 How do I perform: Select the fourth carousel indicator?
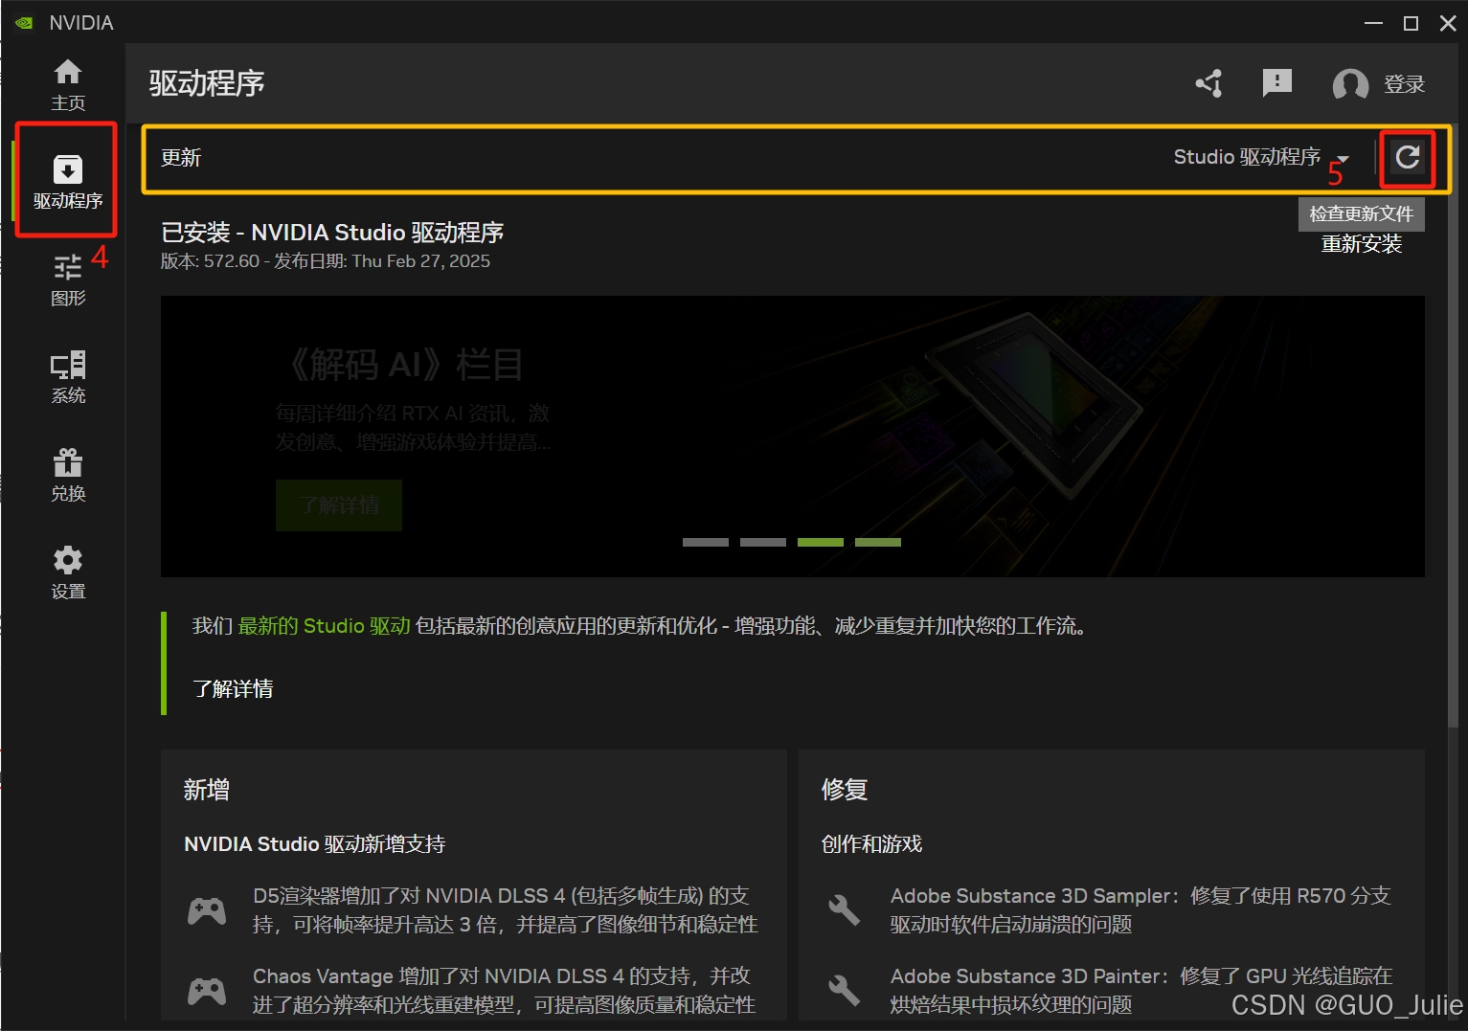click(x=878, y=542)
